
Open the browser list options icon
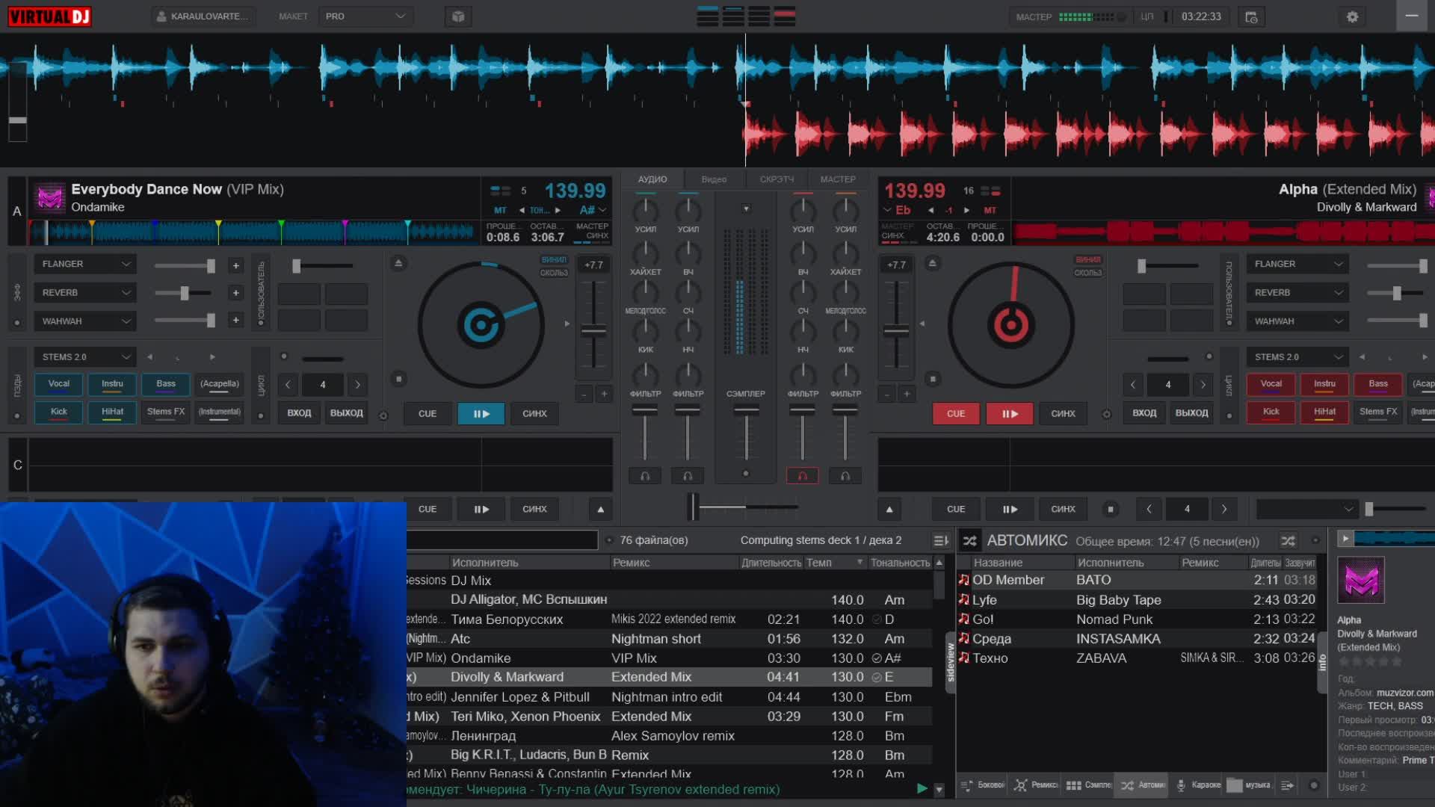pyautogui.click(x=940, y=540)
